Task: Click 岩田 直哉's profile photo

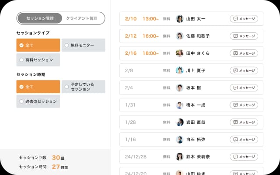Action: [x=179, y=122]
